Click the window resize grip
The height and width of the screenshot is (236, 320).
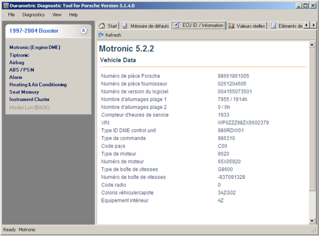pyautogui.click(x=314, y=231)
